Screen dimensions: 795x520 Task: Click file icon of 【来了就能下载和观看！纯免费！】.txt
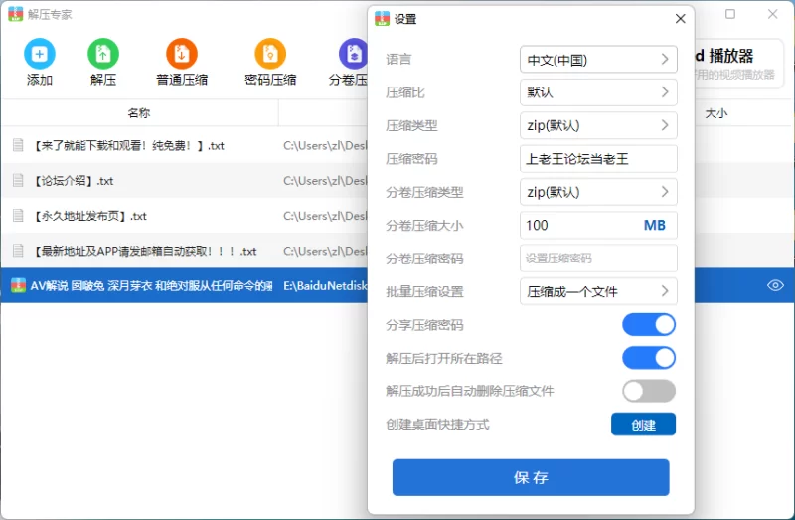point(18,145)
